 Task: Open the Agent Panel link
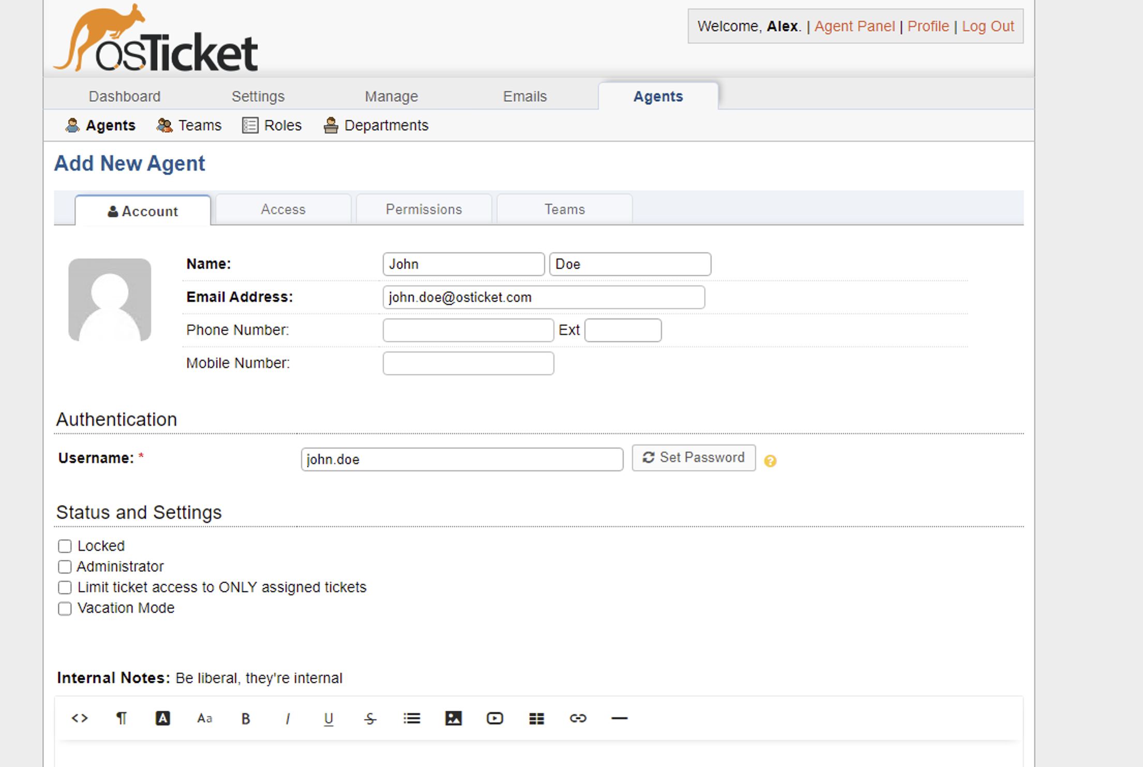click(x=854, y=26)
